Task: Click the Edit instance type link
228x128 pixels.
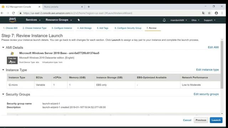Action: pos(207,70)
